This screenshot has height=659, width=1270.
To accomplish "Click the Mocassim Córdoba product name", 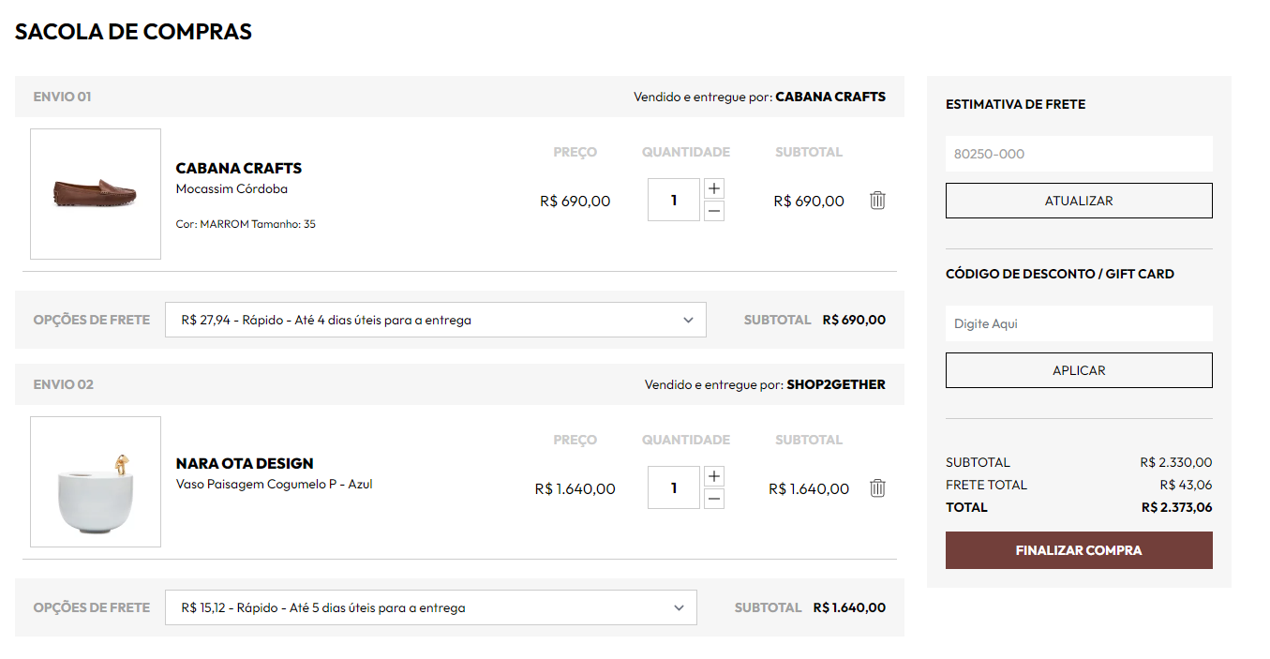I will (232, 188).
